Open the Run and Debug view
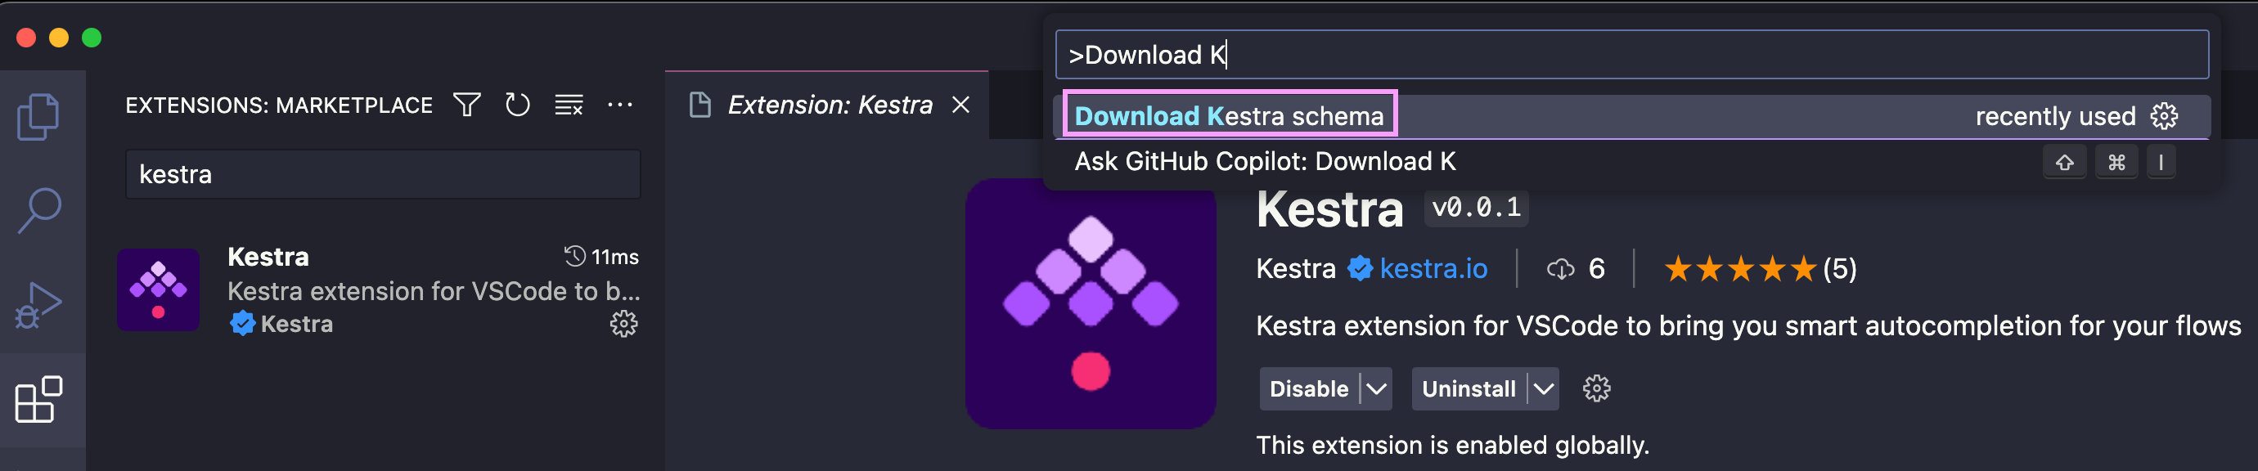The image size is (2258, 471). click(x=39, y=302)
